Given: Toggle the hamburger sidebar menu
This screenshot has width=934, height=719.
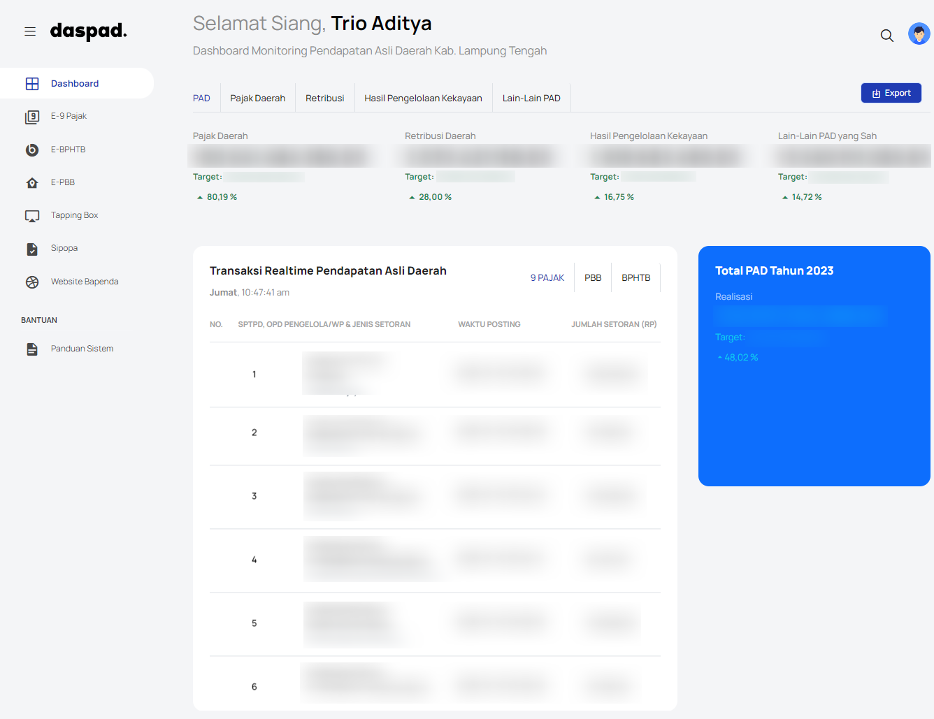Looking at the screenshot, I should coord(30,31).
